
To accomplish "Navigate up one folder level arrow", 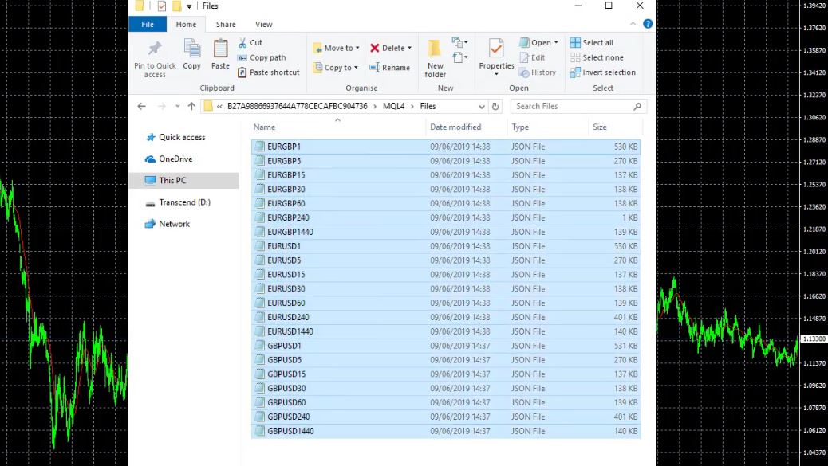I will coord(191,106).
